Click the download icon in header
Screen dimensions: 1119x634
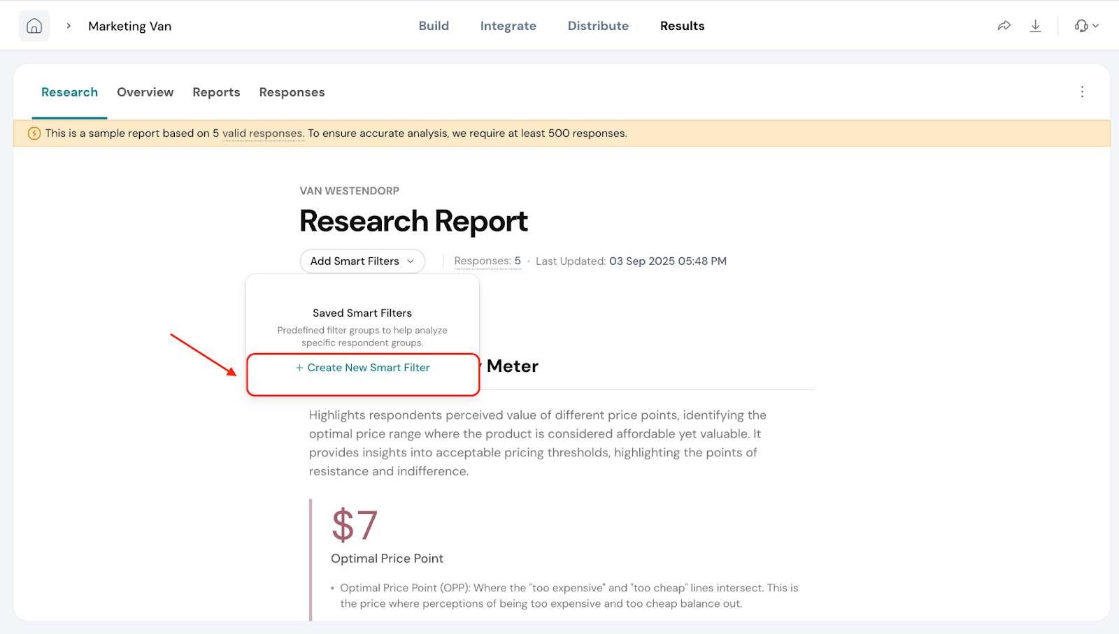pos(1035,26)
